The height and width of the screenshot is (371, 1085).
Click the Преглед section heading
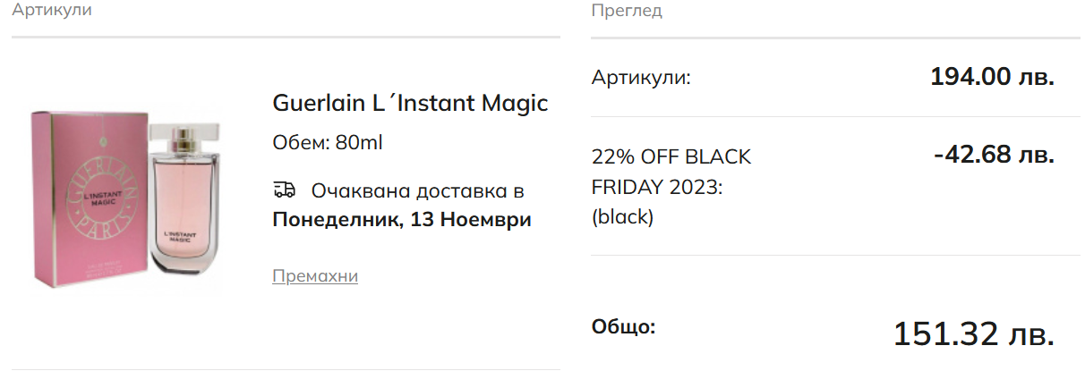pyautogui.click(x=627, y=11)
